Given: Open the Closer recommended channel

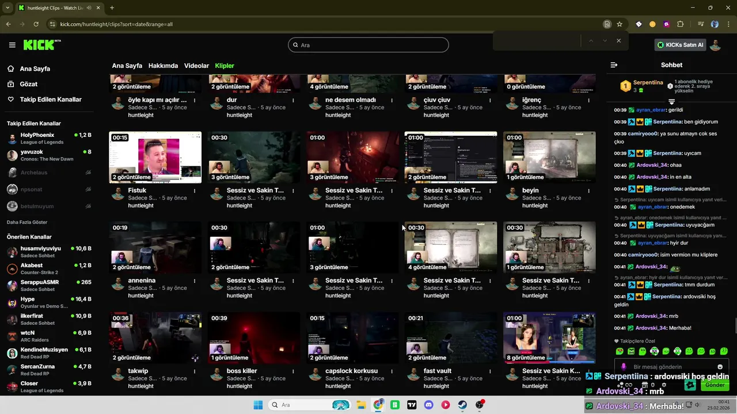Looking at the screenshot, I should coord(49,387).
